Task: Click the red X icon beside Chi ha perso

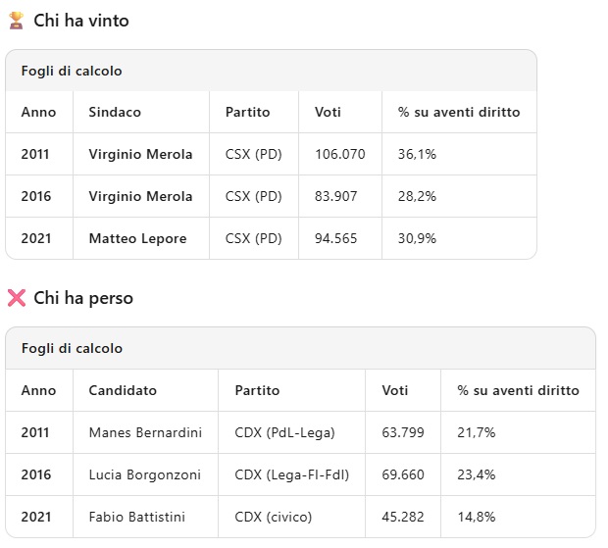Action: (17, 298)
